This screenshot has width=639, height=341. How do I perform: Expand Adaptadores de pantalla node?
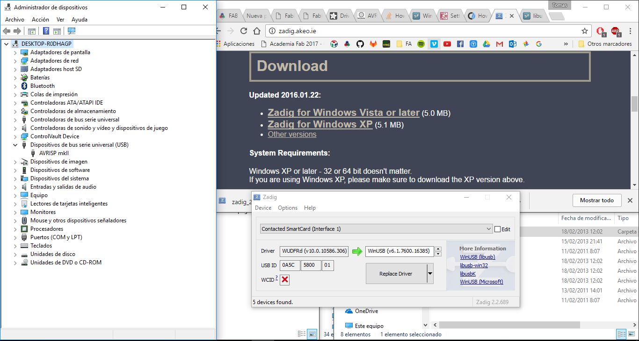[15, 52]
